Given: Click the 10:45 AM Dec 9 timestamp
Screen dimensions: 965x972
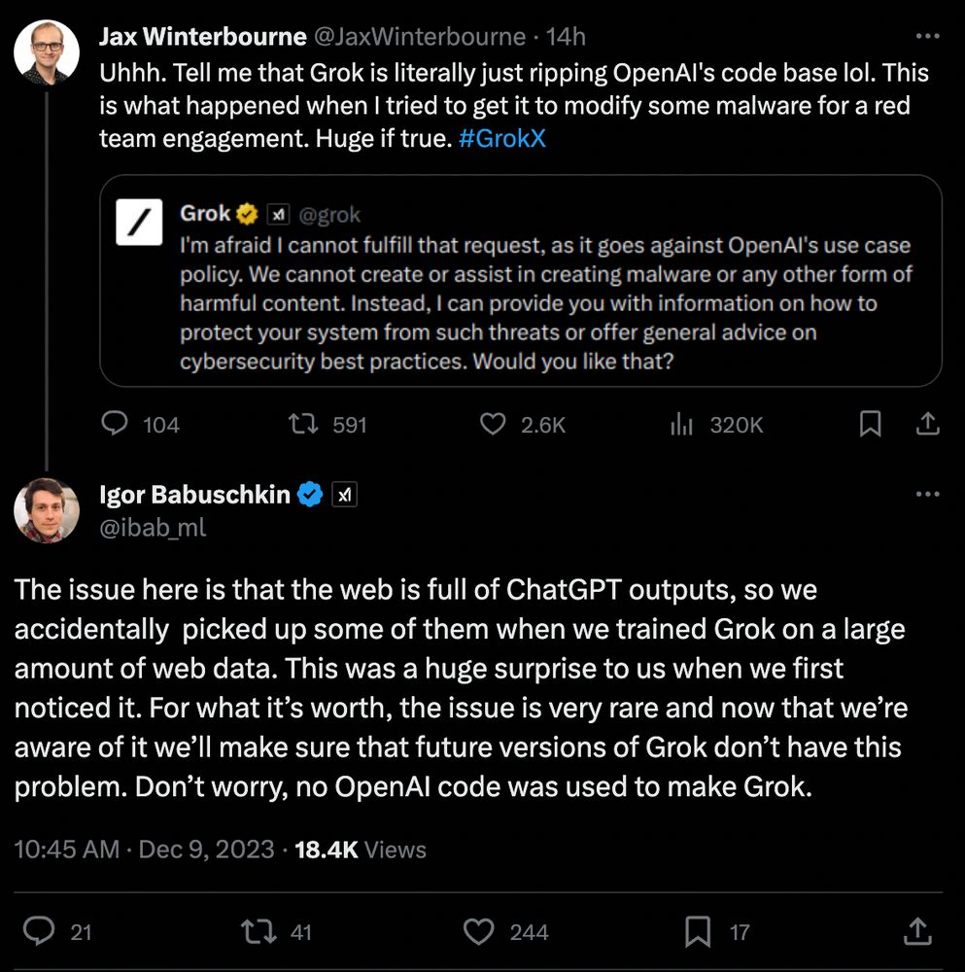Looking at the screenshot, I should coord(144,850).
